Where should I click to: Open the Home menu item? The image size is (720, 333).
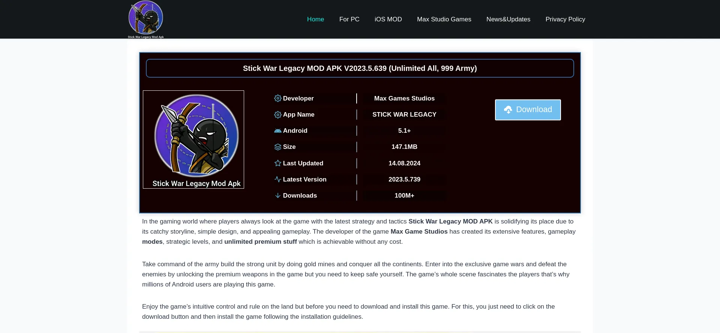tap(315, 19)
